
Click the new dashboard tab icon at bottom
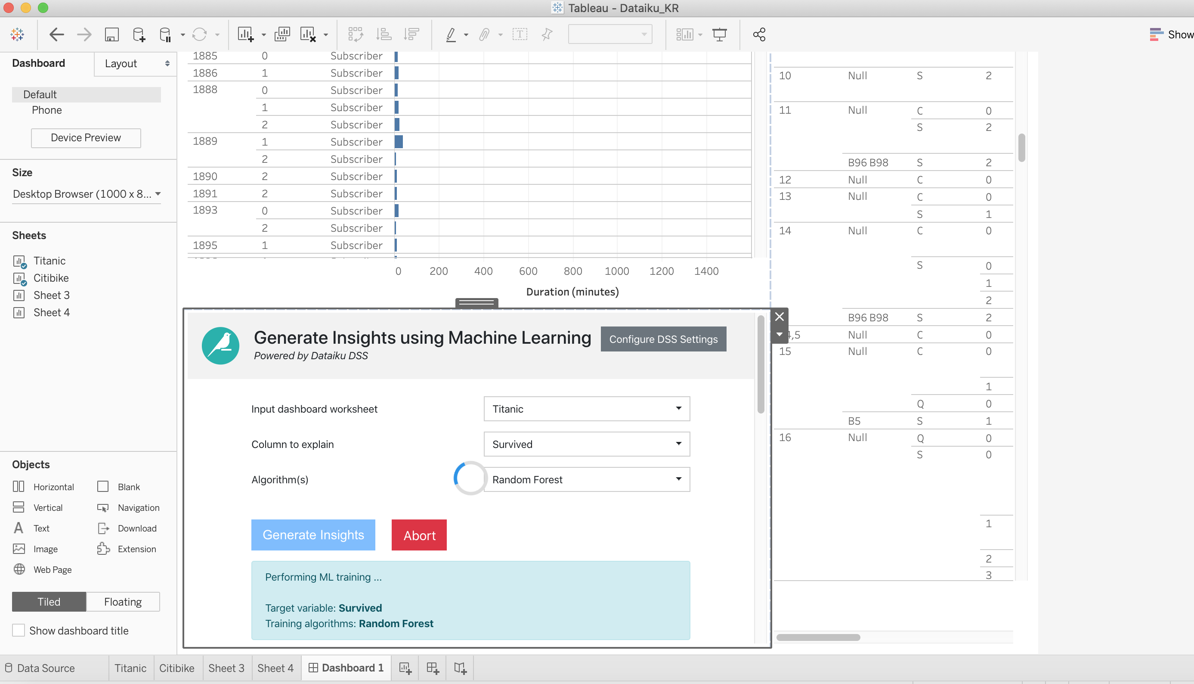[433, 668]
